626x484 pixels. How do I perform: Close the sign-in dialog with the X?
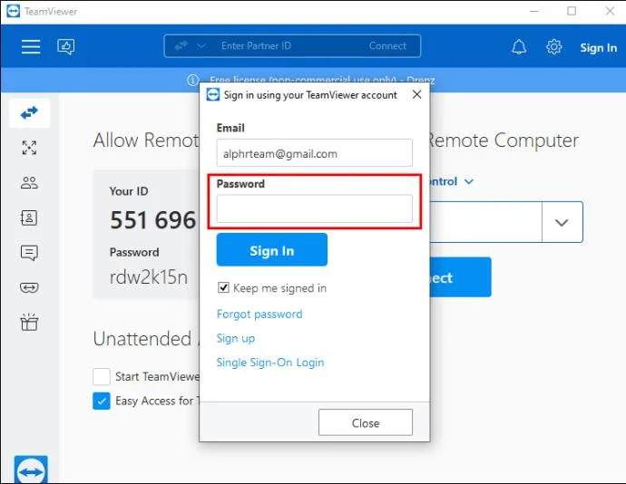click(416, 94)
